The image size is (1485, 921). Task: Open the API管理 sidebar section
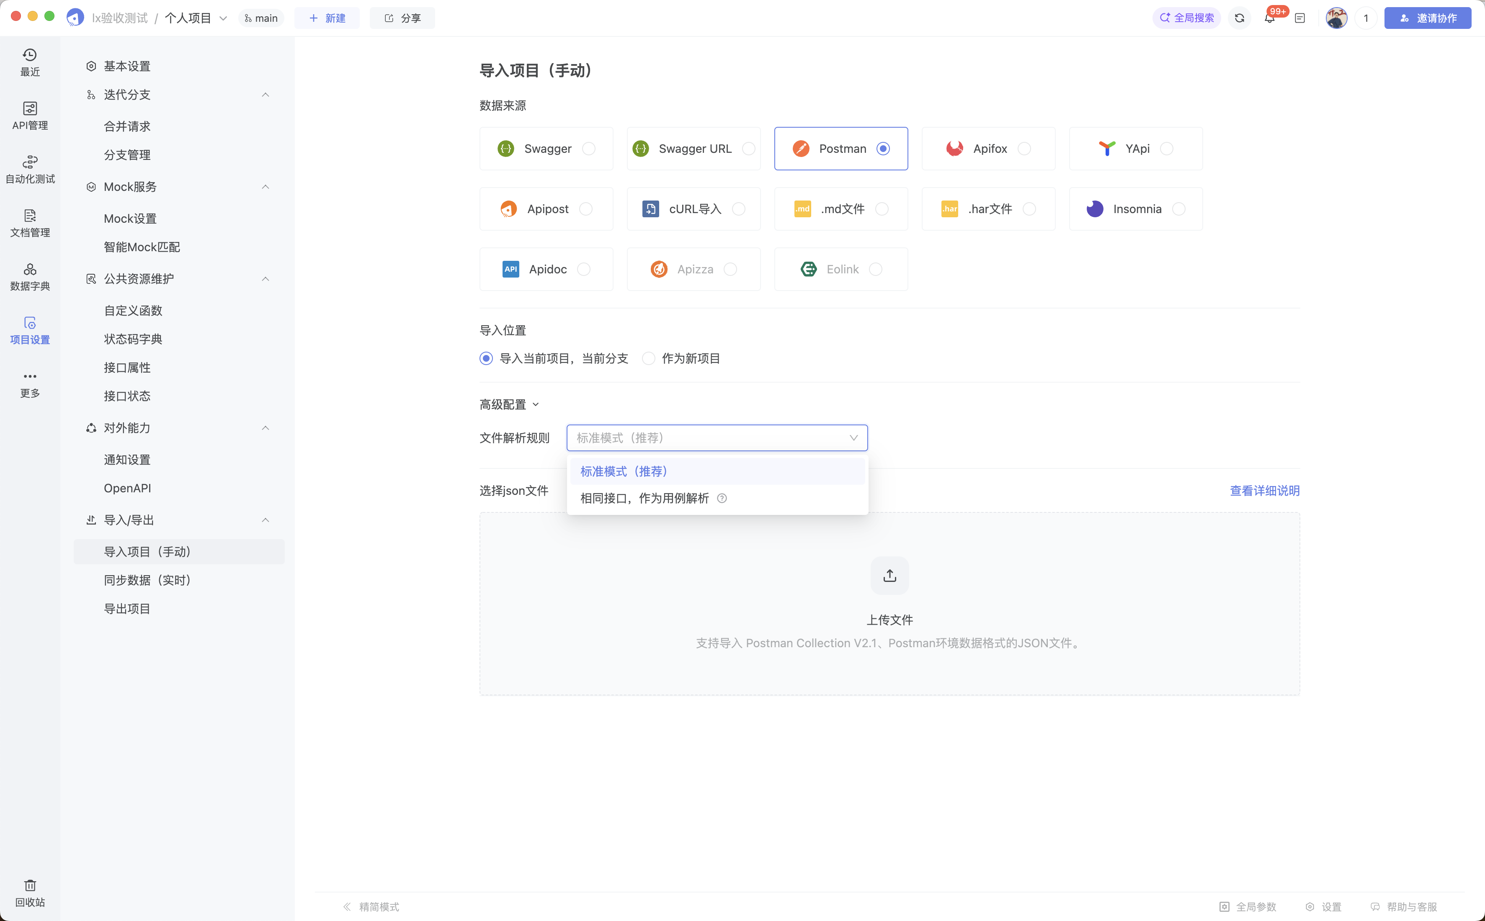(30, 116)
